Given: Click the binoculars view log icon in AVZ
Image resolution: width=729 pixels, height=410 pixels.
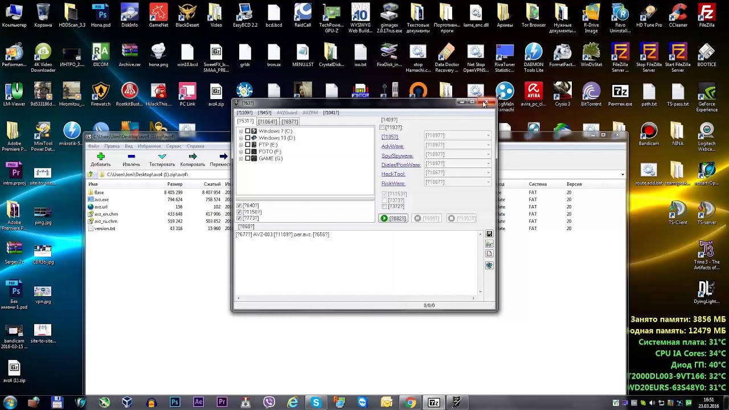Looking at the screenshot, I should click(489, 244).
